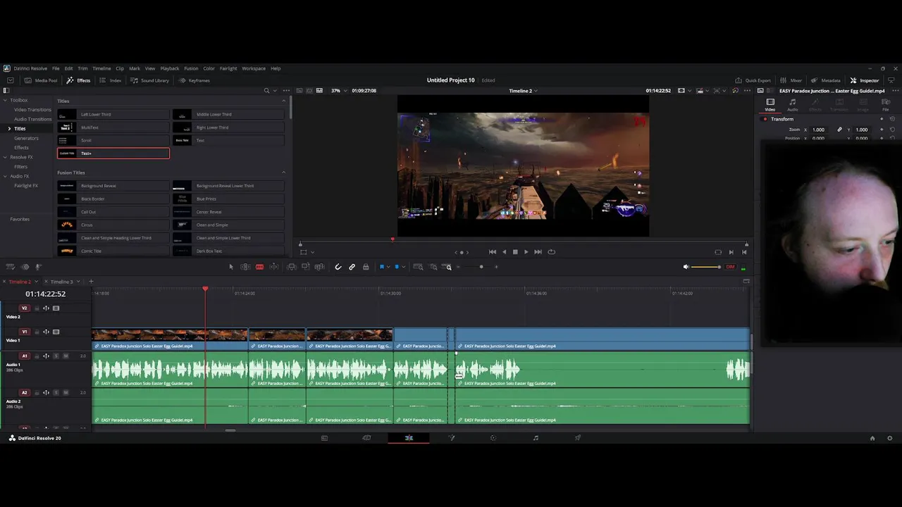Disable the Video 1 track icon
The image size is (902, 507).
click(x=56, y=332)
